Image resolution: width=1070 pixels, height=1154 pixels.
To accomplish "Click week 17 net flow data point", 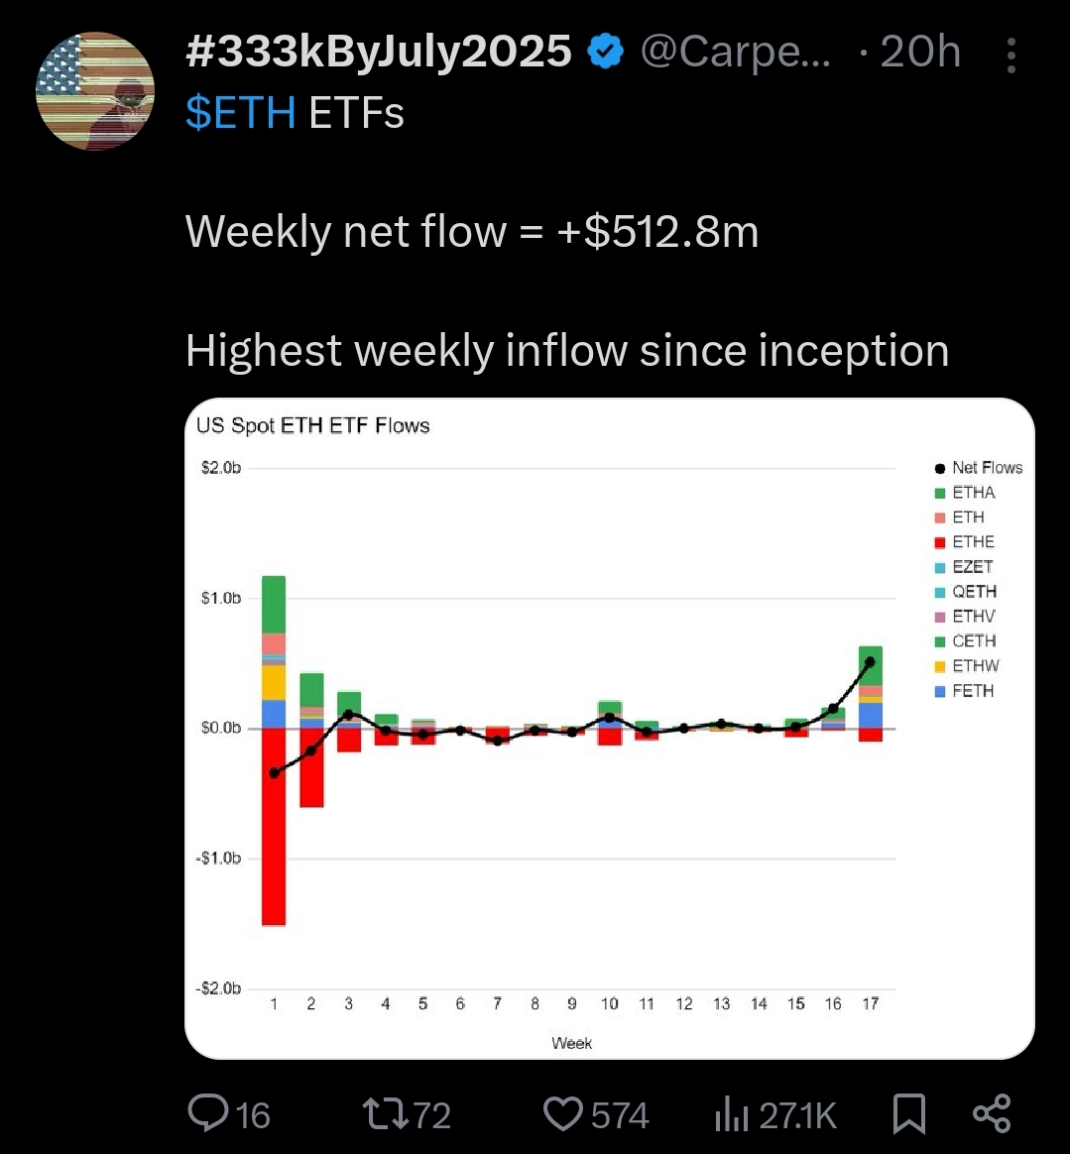I will (870, 662).
